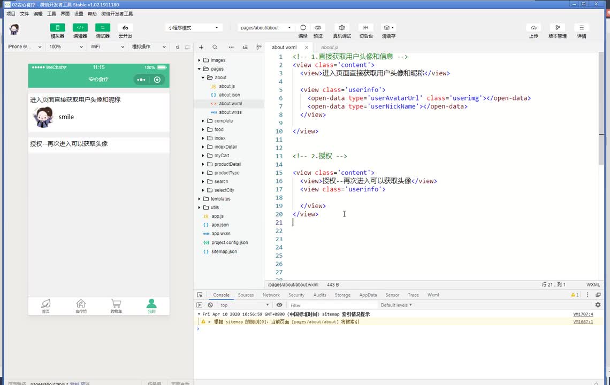Toggle the 调试器 debugger panel button
Image resolution: width=610 pixels, height=385 pixels.
102,28
